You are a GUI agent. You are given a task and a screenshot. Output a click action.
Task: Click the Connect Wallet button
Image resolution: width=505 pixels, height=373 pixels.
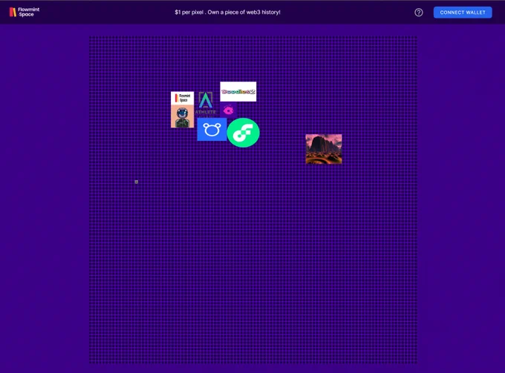pos(463,12)
